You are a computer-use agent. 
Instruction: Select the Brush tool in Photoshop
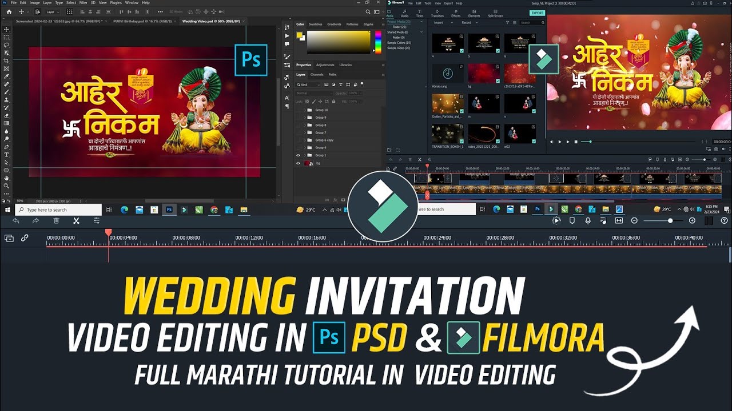coord(6,92)
